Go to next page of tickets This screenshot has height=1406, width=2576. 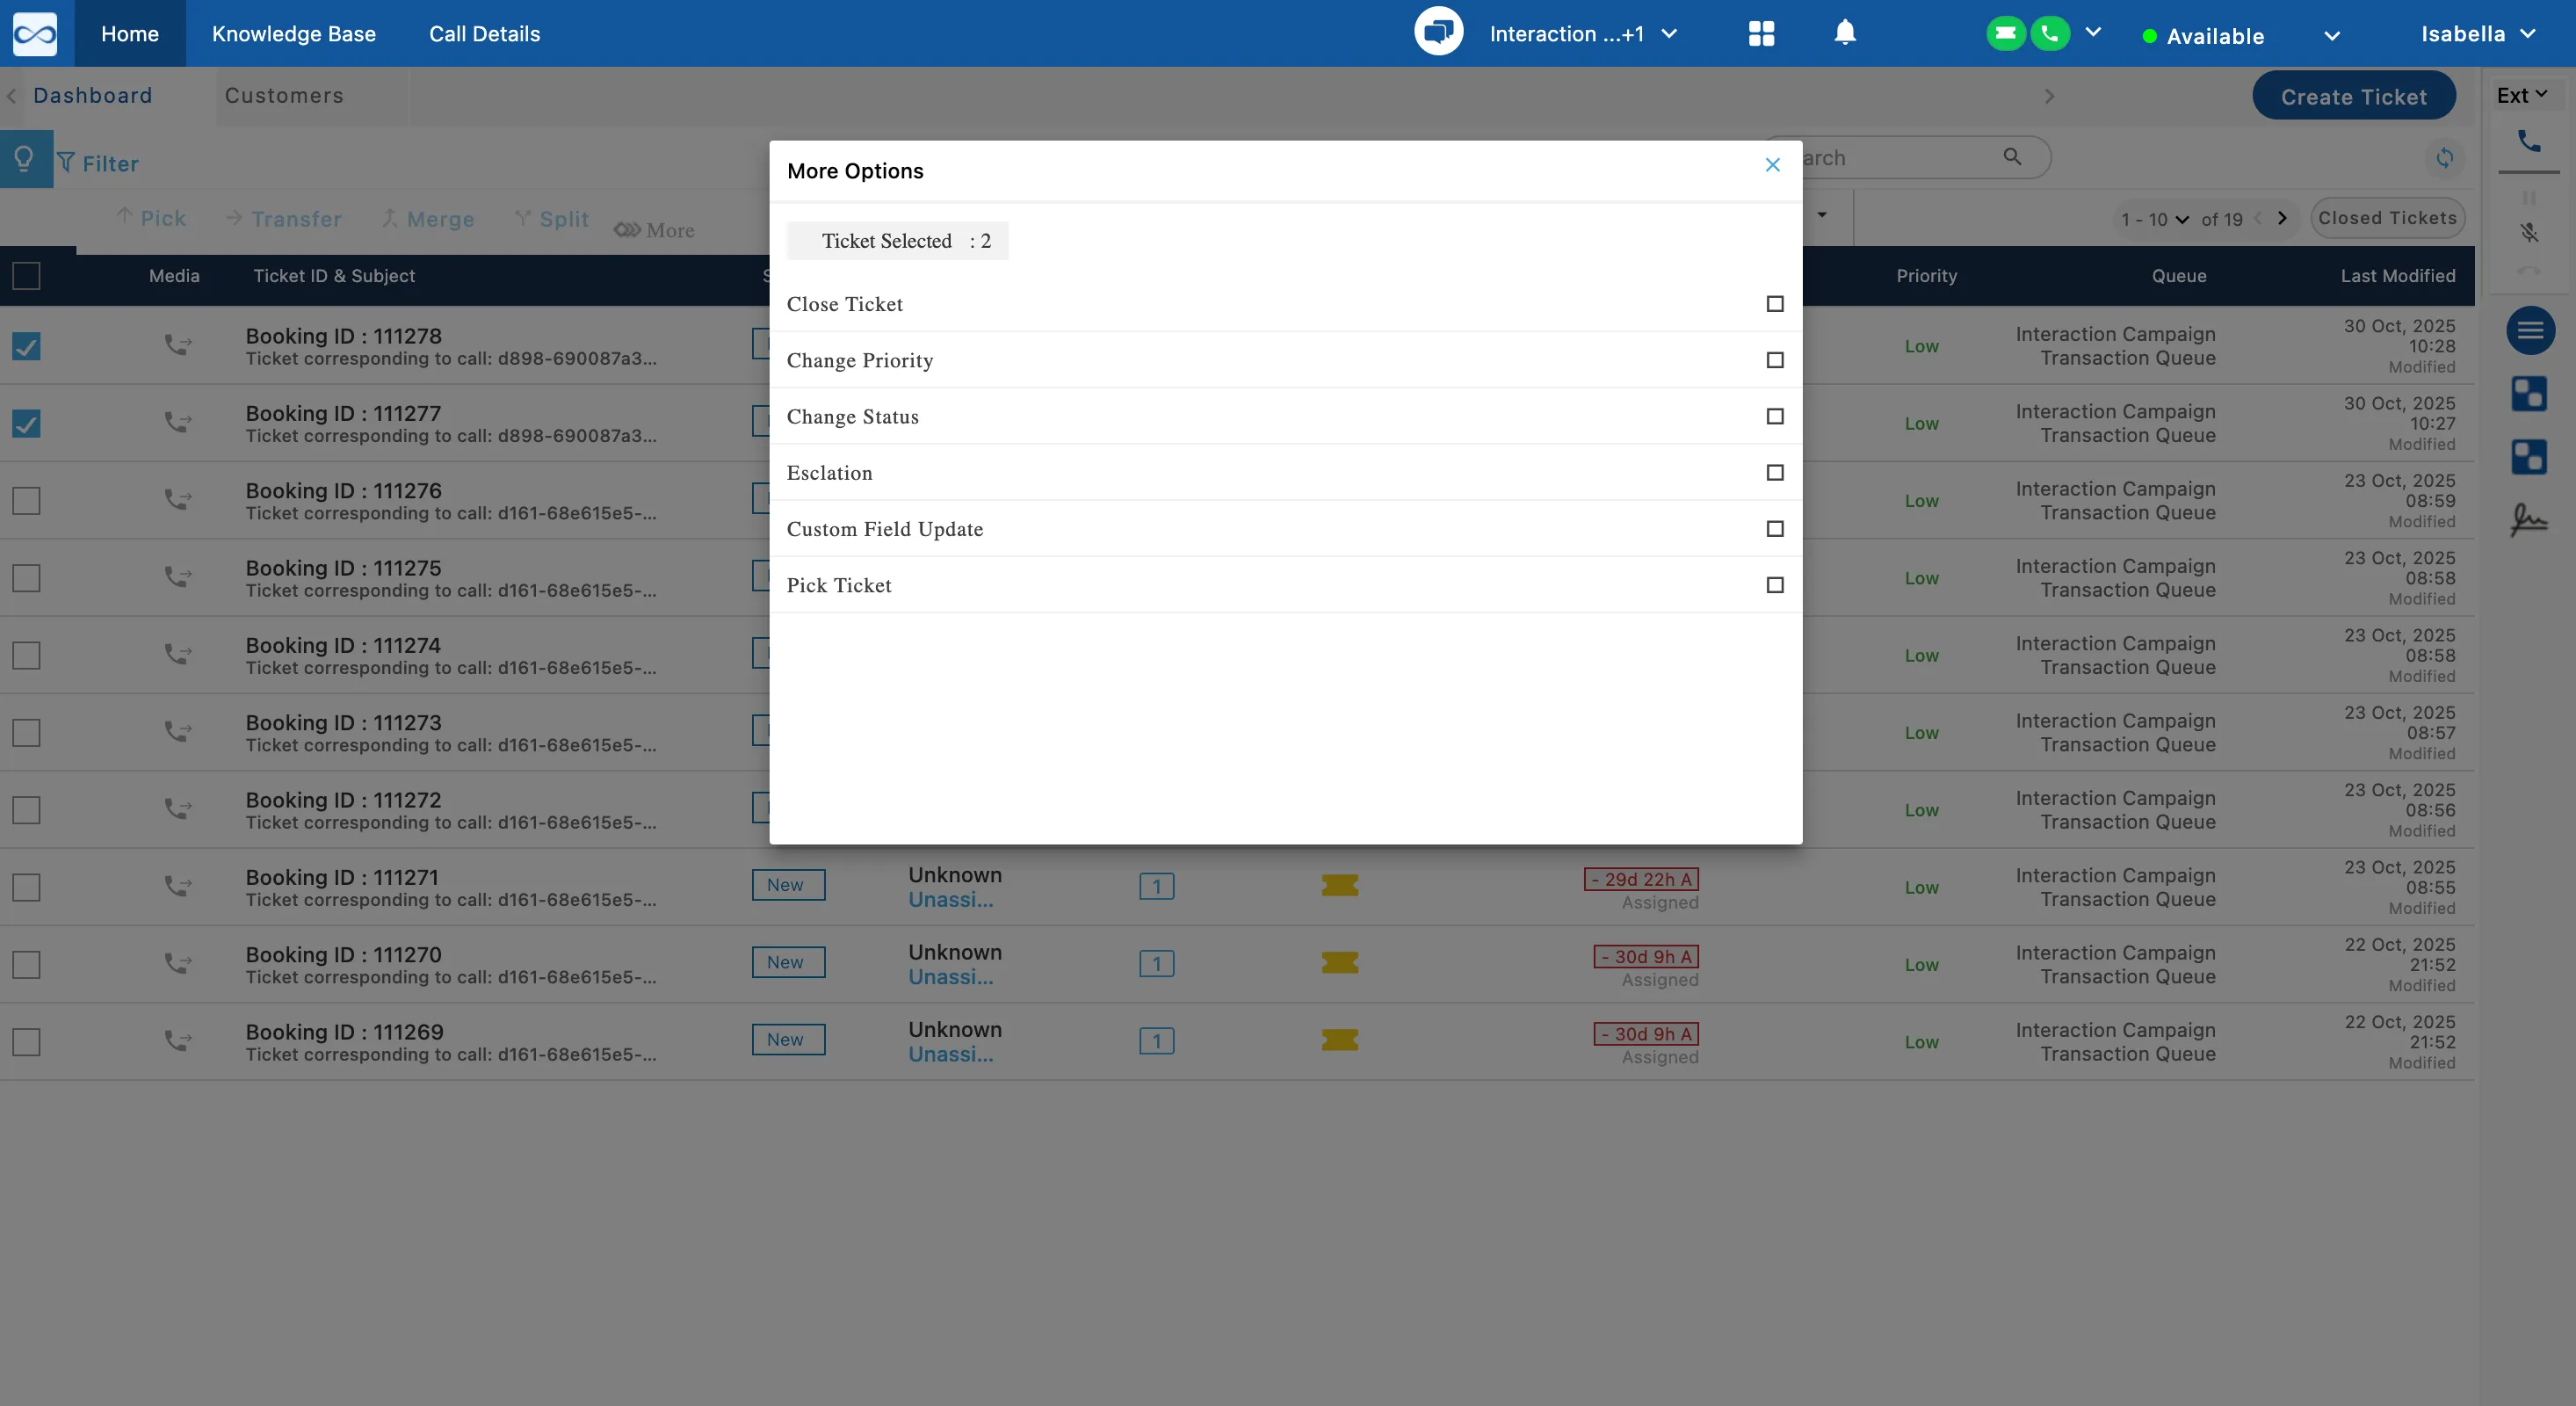click(x=2281, y=218)
